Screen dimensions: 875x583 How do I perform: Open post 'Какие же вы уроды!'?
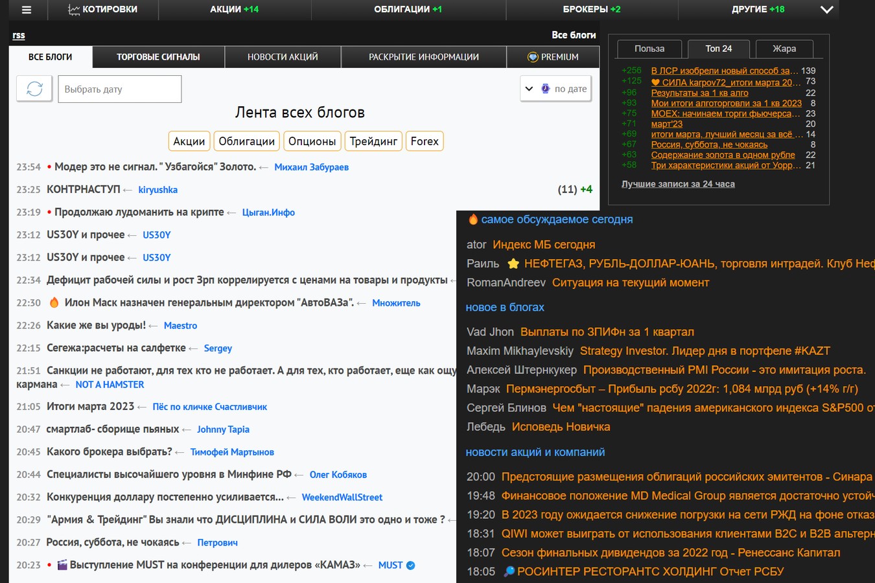coord(96,325)
